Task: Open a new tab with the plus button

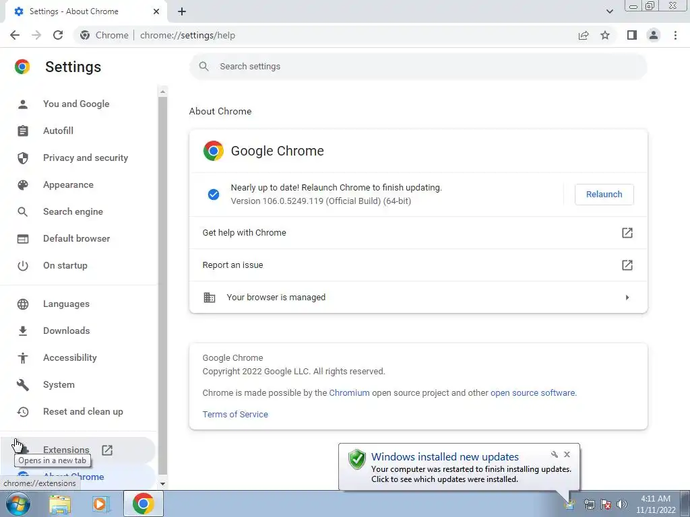Action: [x=182, y=11]
